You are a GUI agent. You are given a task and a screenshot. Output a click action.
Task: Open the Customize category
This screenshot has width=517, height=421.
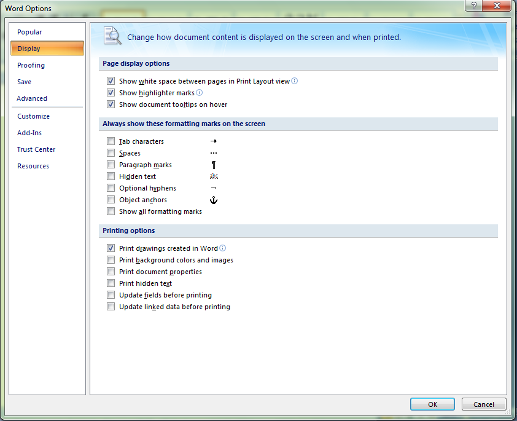(x=47, y=116)
